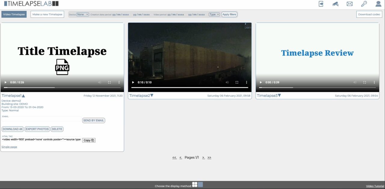Go to previous page with < link
The width and height of the screenshot is (385, 189).
[180, 157]
